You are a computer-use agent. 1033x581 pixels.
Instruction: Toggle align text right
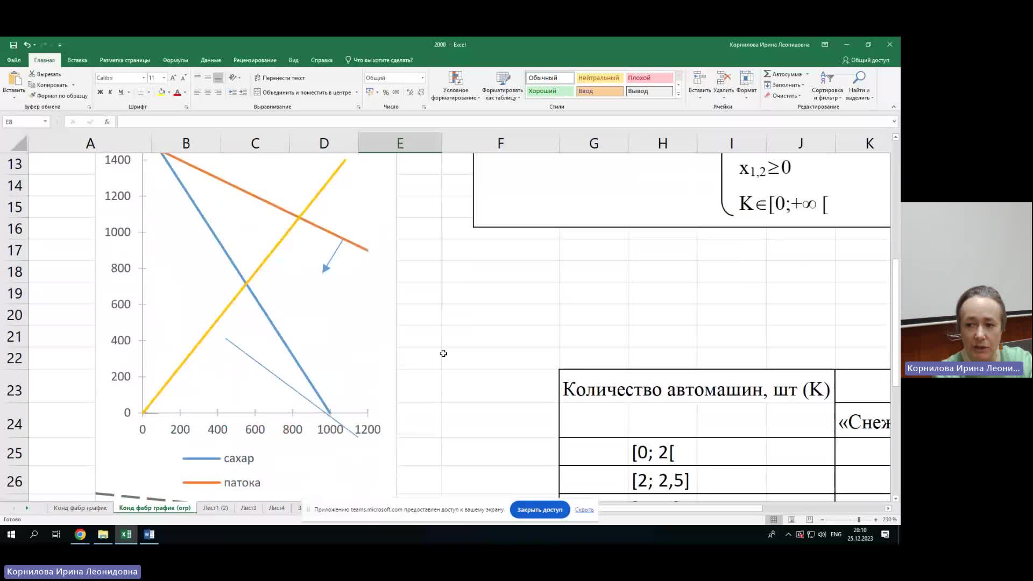pyautogui.click(x=218, y=92)
